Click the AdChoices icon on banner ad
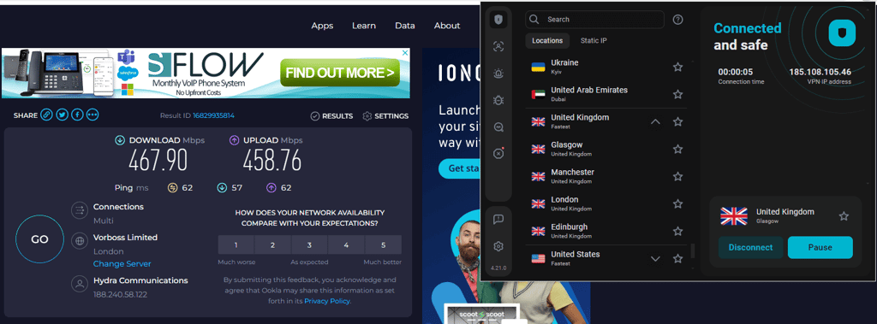877x324 pixels. point(405,52)
